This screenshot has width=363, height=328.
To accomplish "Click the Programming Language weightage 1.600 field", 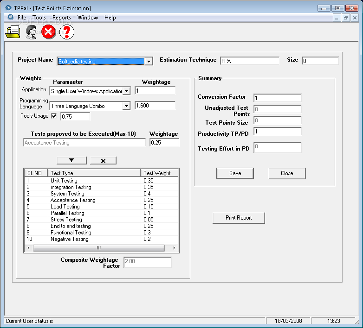I will (x=155, y=106).
